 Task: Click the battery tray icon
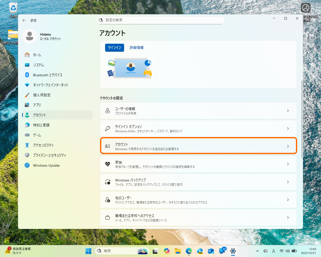[x=294, y=251]
